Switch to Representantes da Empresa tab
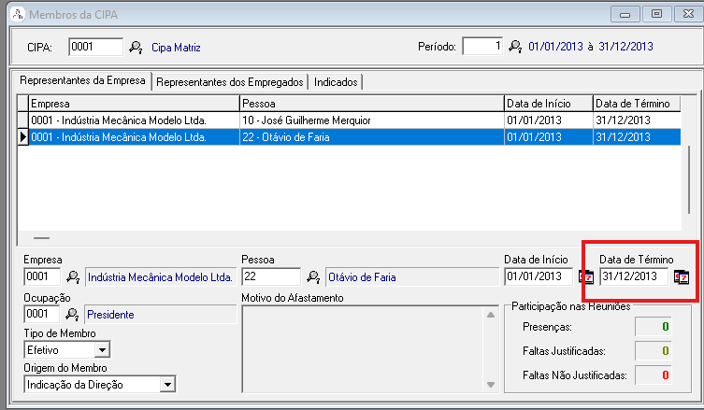704x410 pixels. point(82,80)
